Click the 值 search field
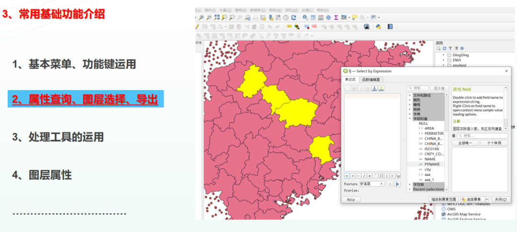The width and height of the screenshot is (517, 232). click(483, 136)
